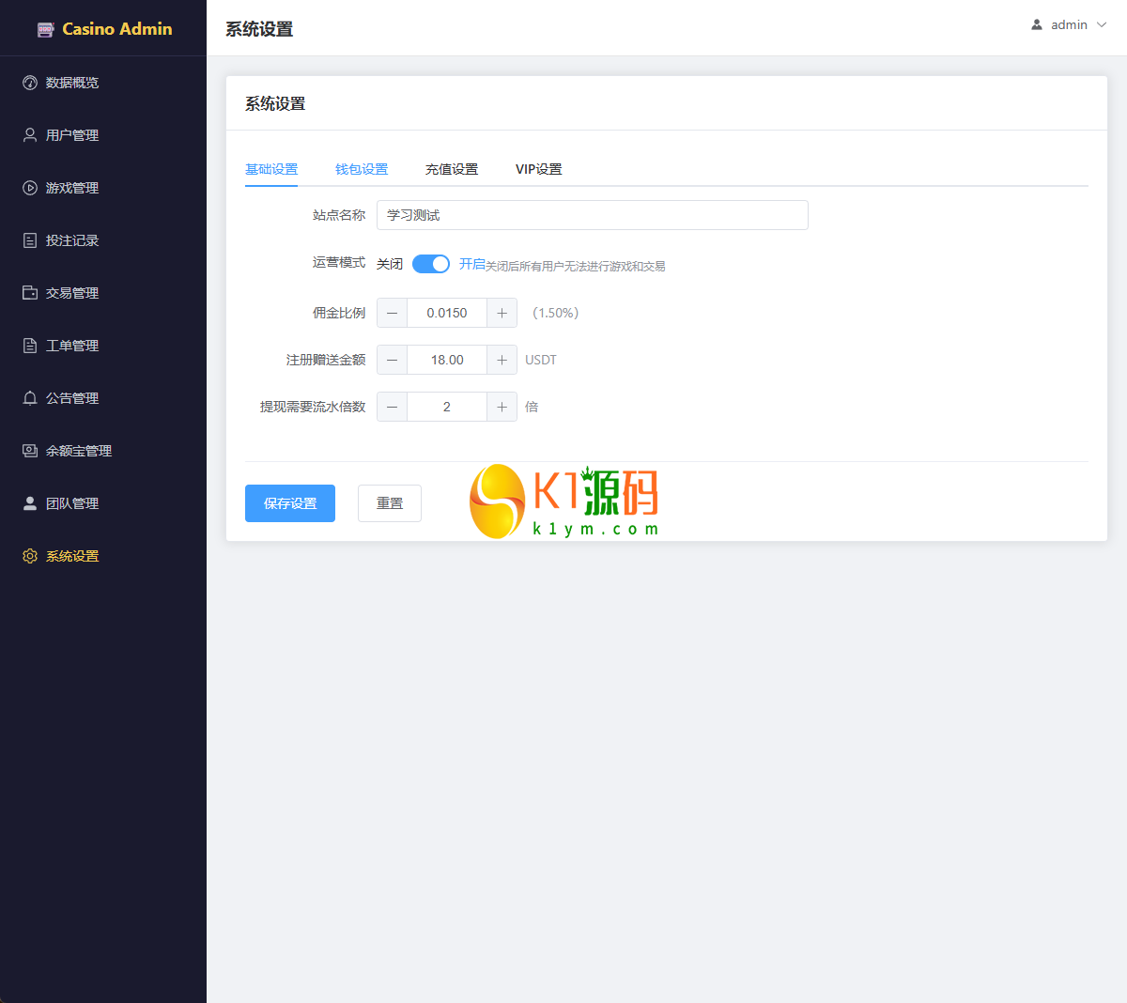This screenshot has height=1003, width=1127.
Task: Open the admin dropdown arrow
Action: tap(1102, 25)
